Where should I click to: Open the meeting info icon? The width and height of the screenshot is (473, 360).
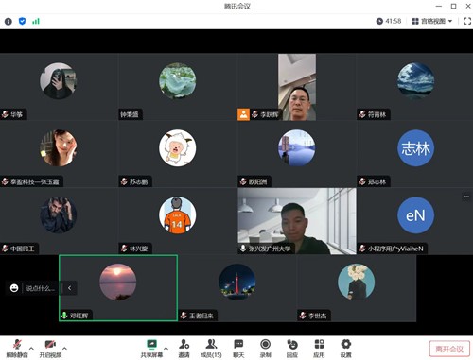pos(9,22)
